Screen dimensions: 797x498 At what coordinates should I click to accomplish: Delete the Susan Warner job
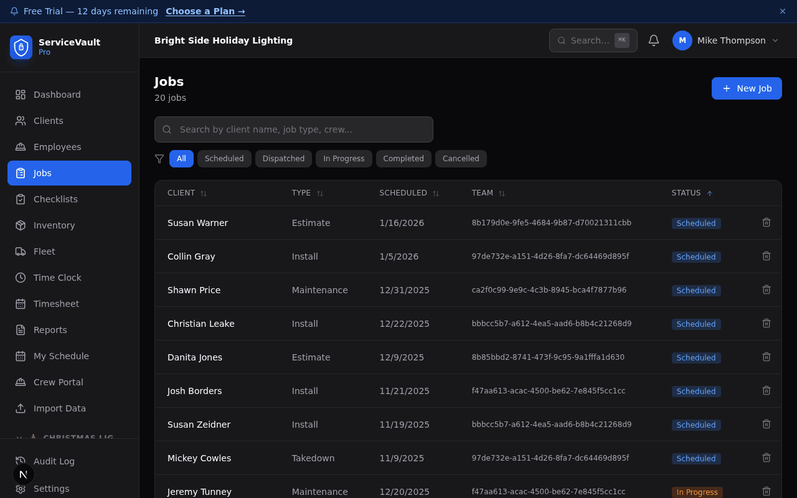(x=766, y=222)
